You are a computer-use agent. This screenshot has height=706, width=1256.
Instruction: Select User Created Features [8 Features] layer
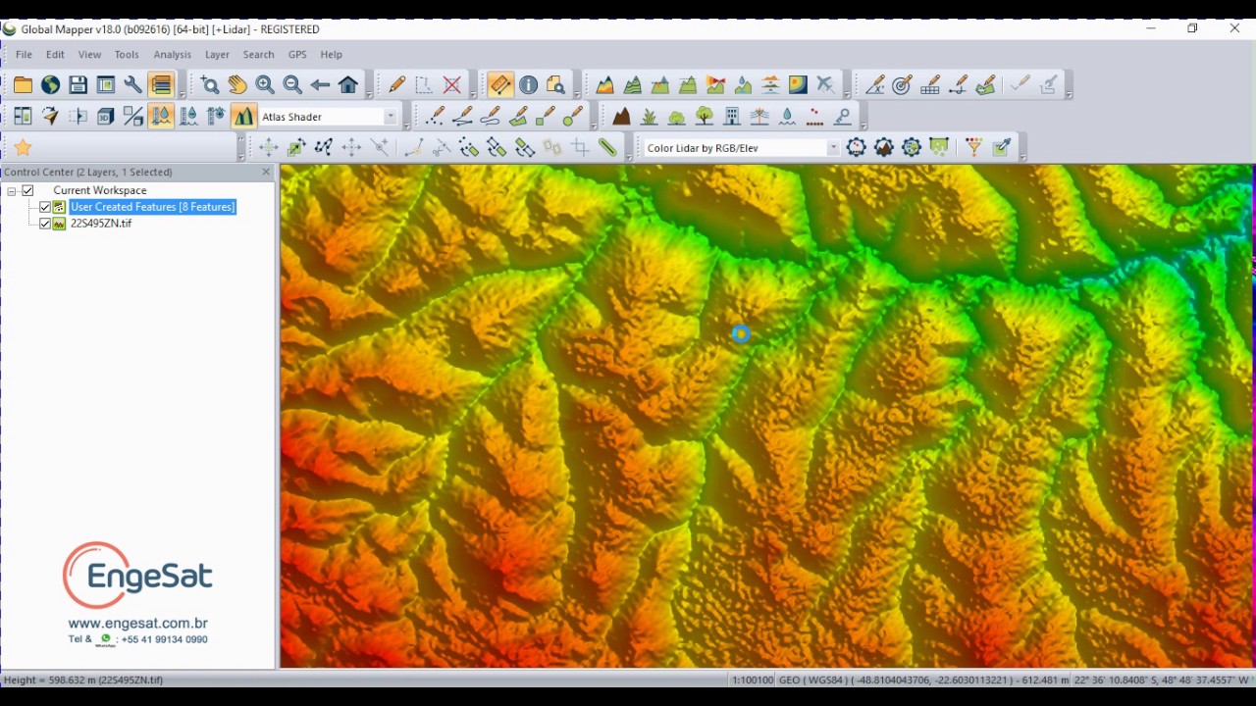coord(153,207)
